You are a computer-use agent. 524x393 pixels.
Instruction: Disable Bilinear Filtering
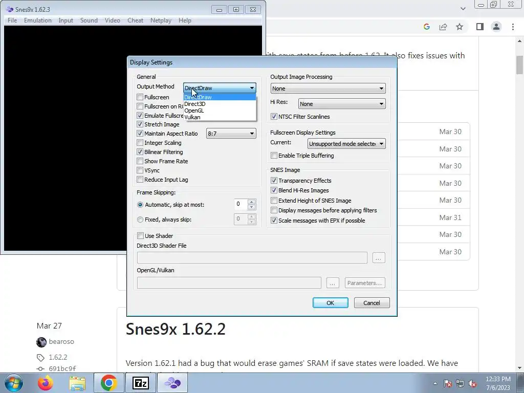[x=140, y=152]
